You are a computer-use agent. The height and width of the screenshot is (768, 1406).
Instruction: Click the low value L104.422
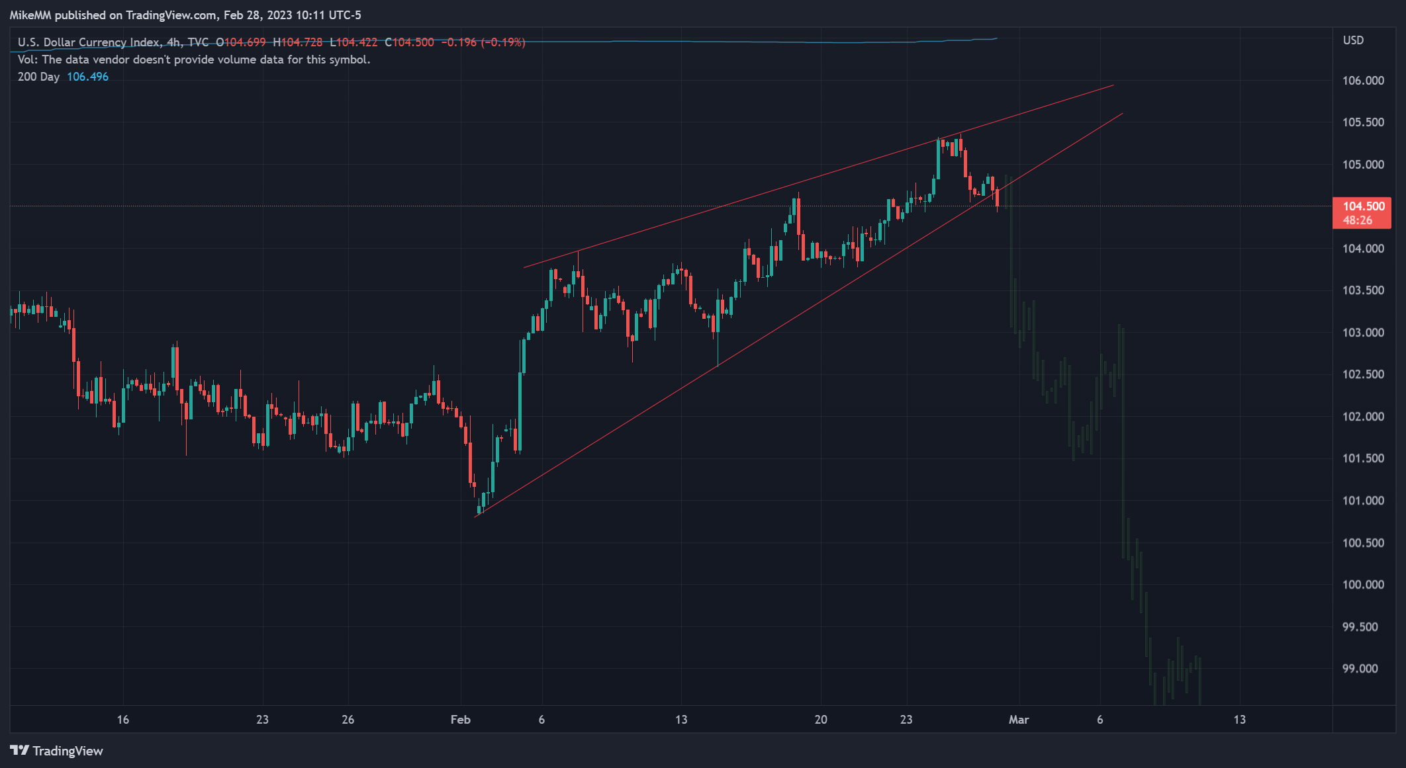point(353,42)
